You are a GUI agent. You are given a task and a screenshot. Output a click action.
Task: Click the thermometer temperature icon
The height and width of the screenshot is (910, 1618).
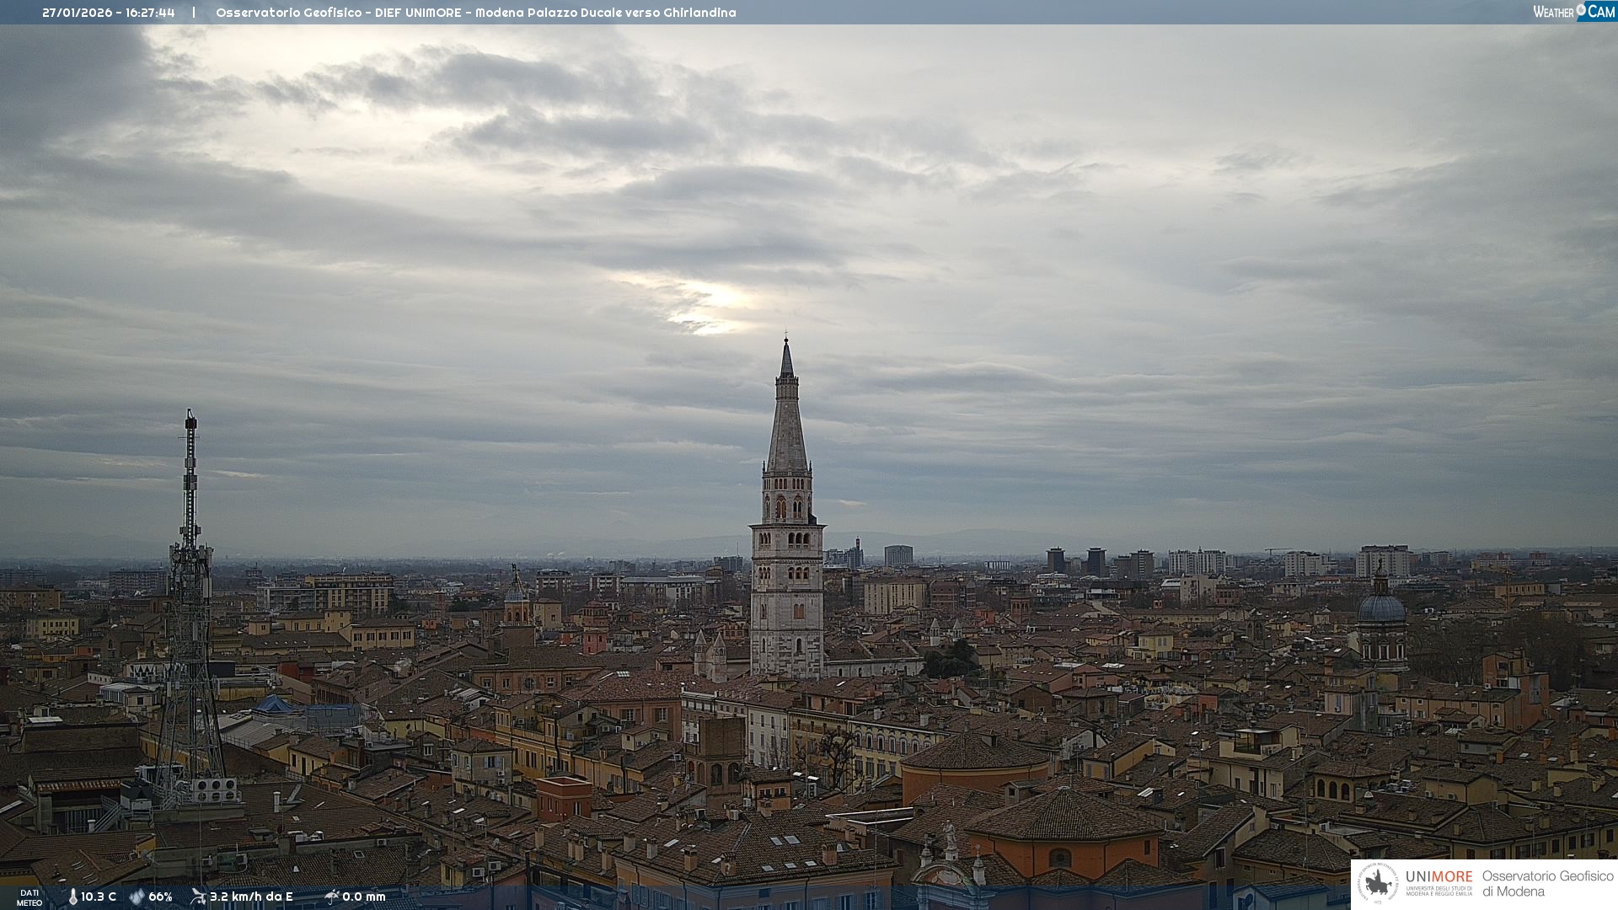click(72, 897)
